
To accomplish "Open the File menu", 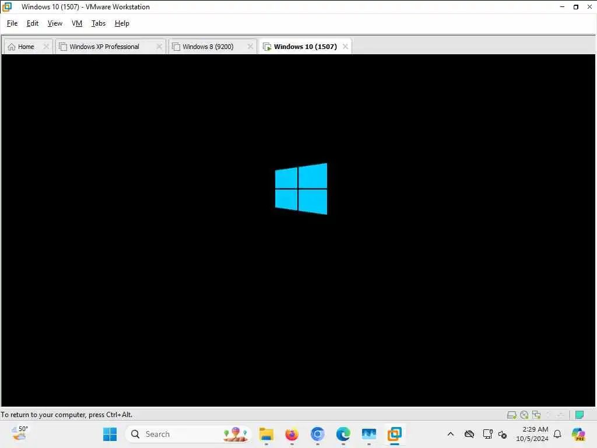I will click(x=12, y=23).
